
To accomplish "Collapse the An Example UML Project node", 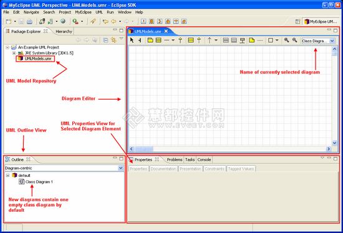I will [x=7, y=47].
